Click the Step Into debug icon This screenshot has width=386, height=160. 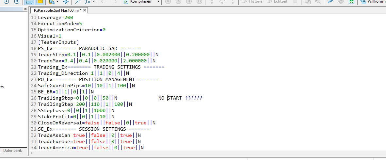point(212,2)
